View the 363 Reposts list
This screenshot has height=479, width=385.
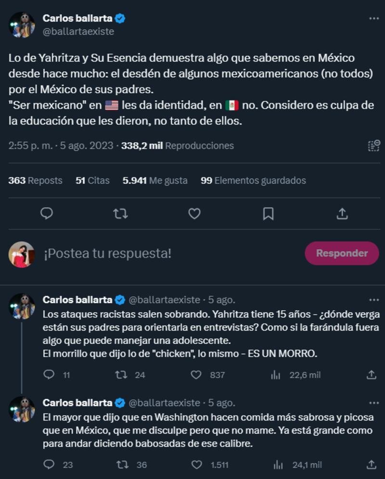point(35,181)
